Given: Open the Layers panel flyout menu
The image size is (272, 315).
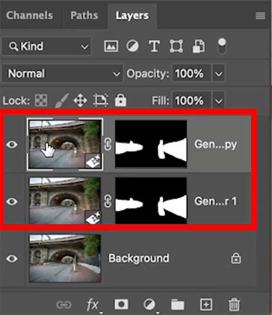Looking at the screenshot, I should click(x=260, y=16).
